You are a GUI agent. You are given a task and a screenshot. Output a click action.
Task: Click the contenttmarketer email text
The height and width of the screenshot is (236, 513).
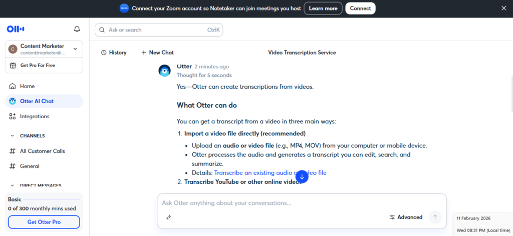[43, 53]
